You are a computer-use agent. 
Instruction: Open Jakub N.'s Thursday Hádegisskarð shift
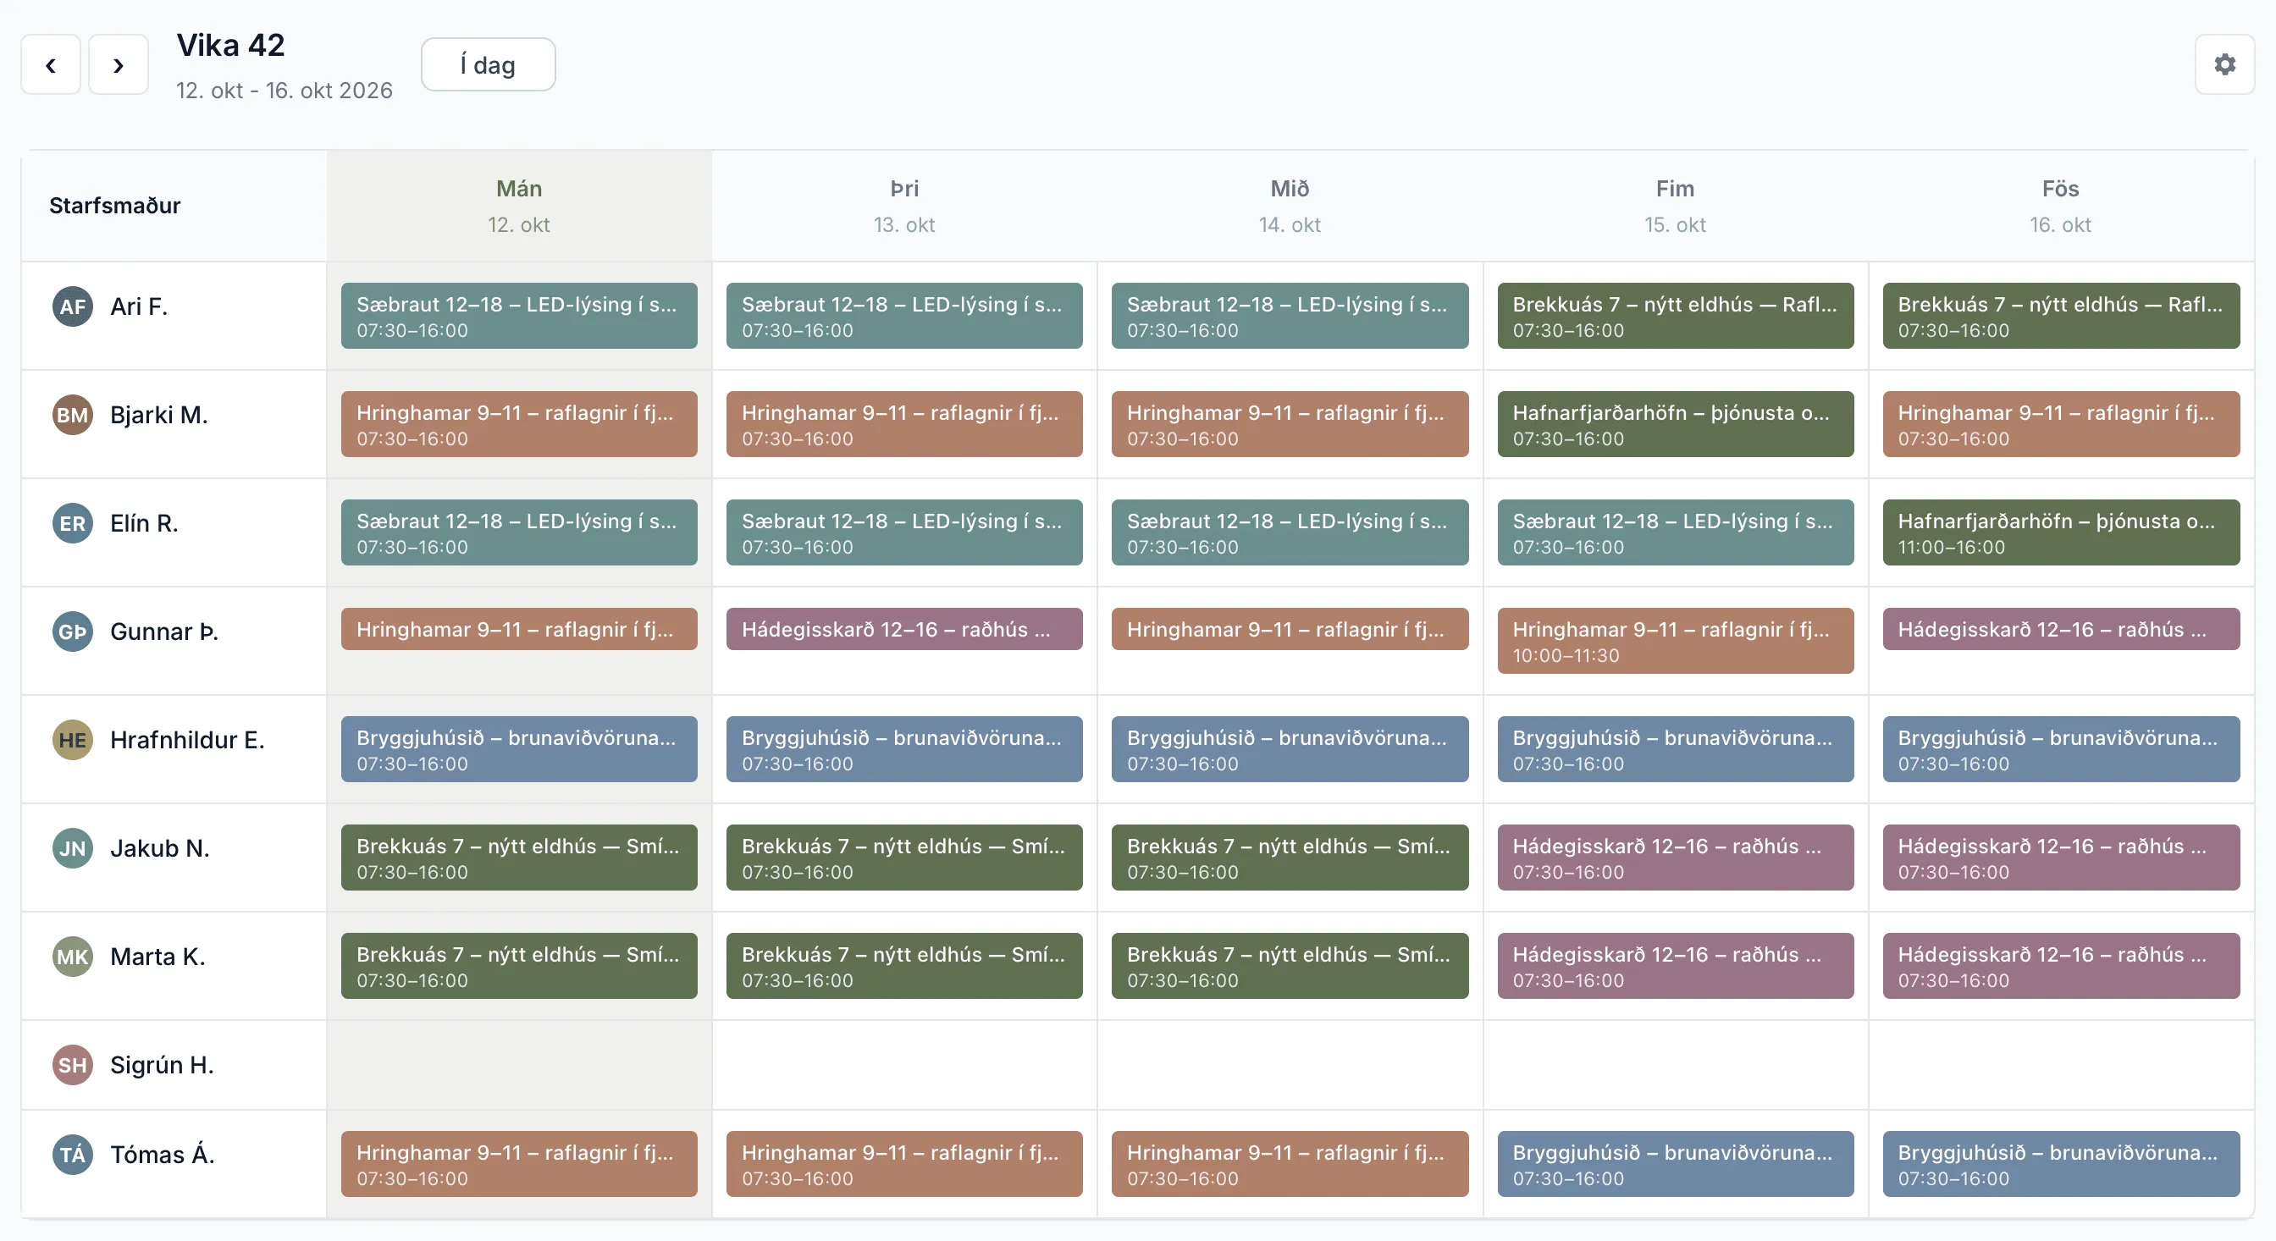tap(1675, 858)
